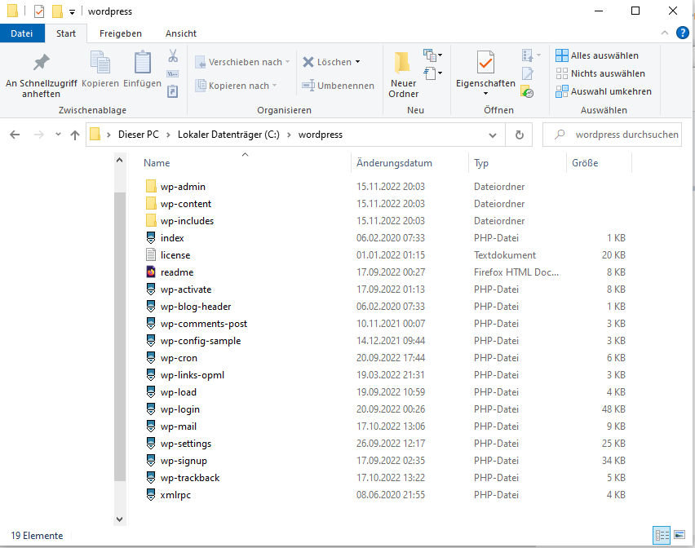This screenshot has height=548, width=695.
Task: Open the Datei menu tab
Action: 22,33
